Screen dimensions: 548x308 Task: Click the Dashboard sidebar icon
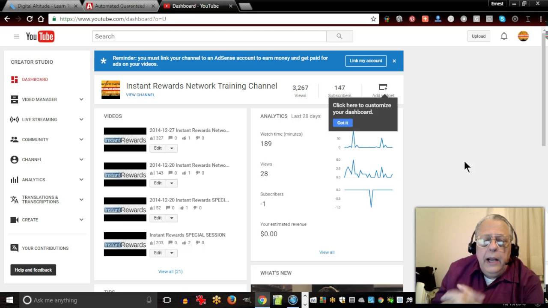[x=15, y=80]
